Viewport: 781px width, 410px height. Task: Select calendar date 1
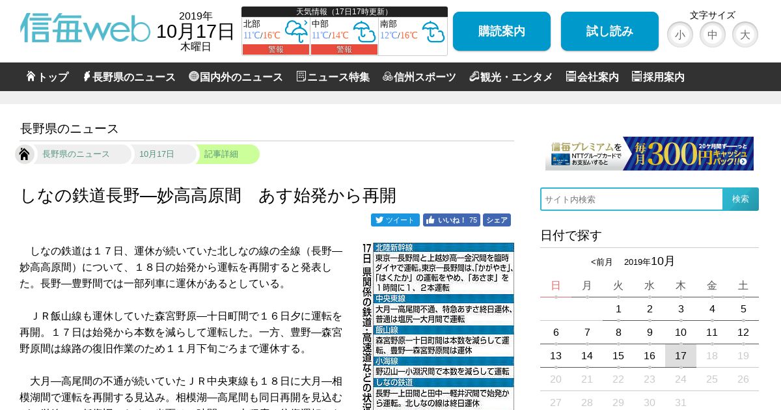618,309
